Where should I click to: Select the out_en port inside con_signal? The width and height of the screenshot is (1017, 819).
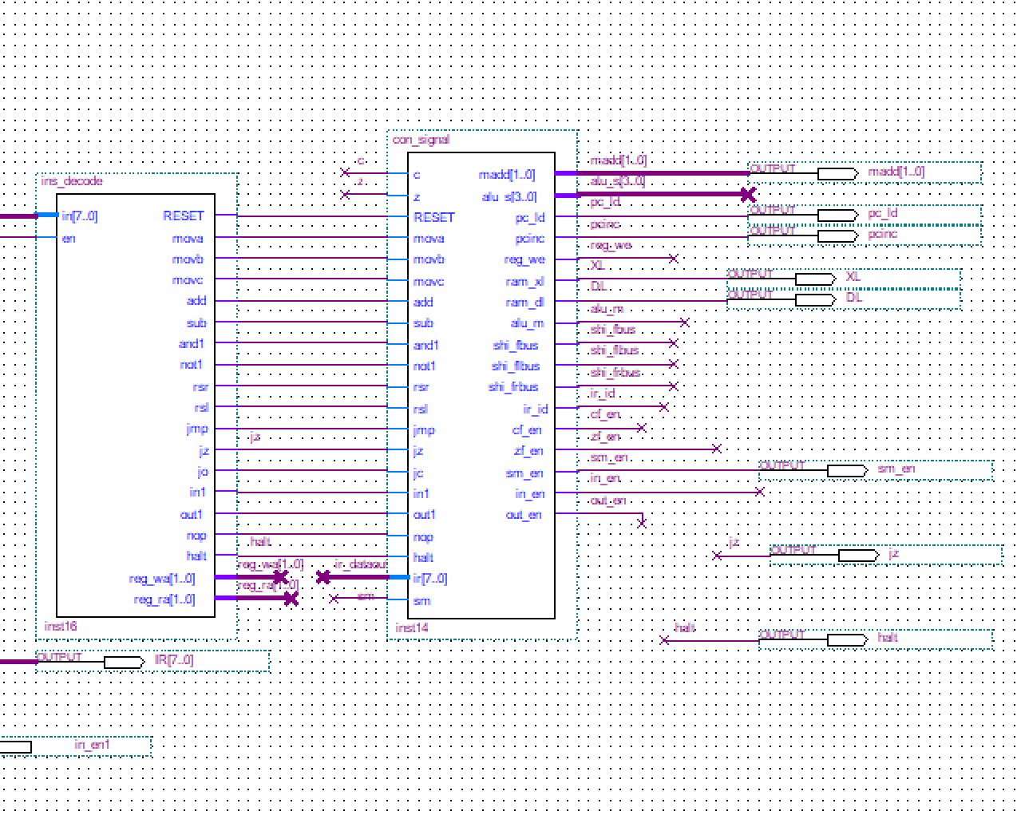(x=524, y=515)
